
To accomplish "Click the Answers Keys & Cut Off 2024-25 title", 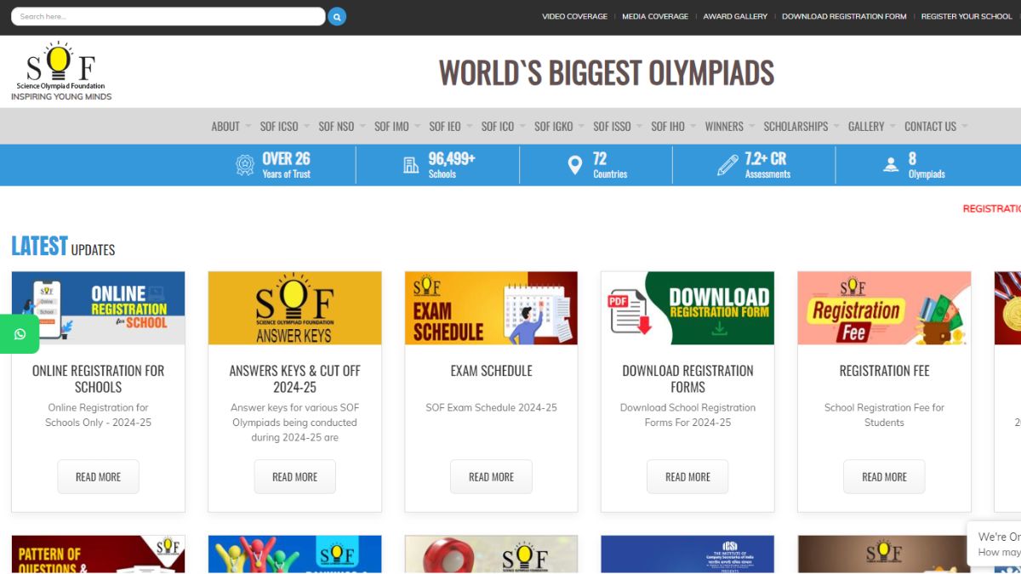I will tap(294, 378).
